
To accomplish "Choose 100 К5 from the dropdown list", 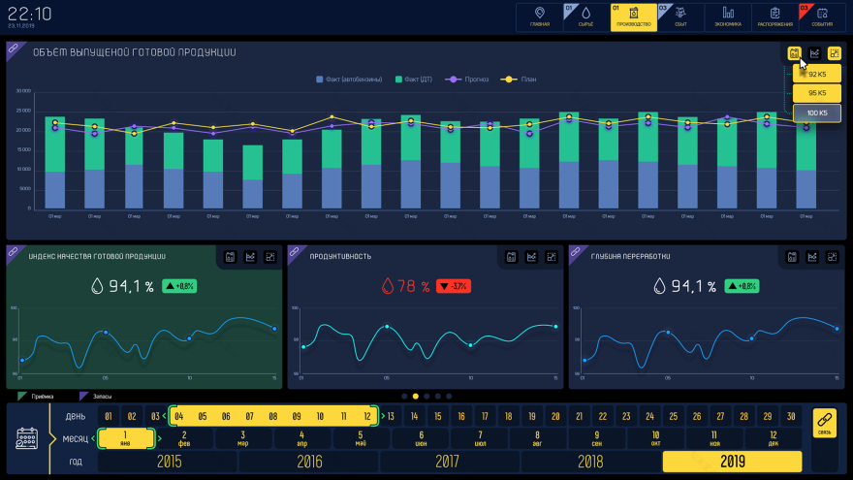I will point(816,112).
